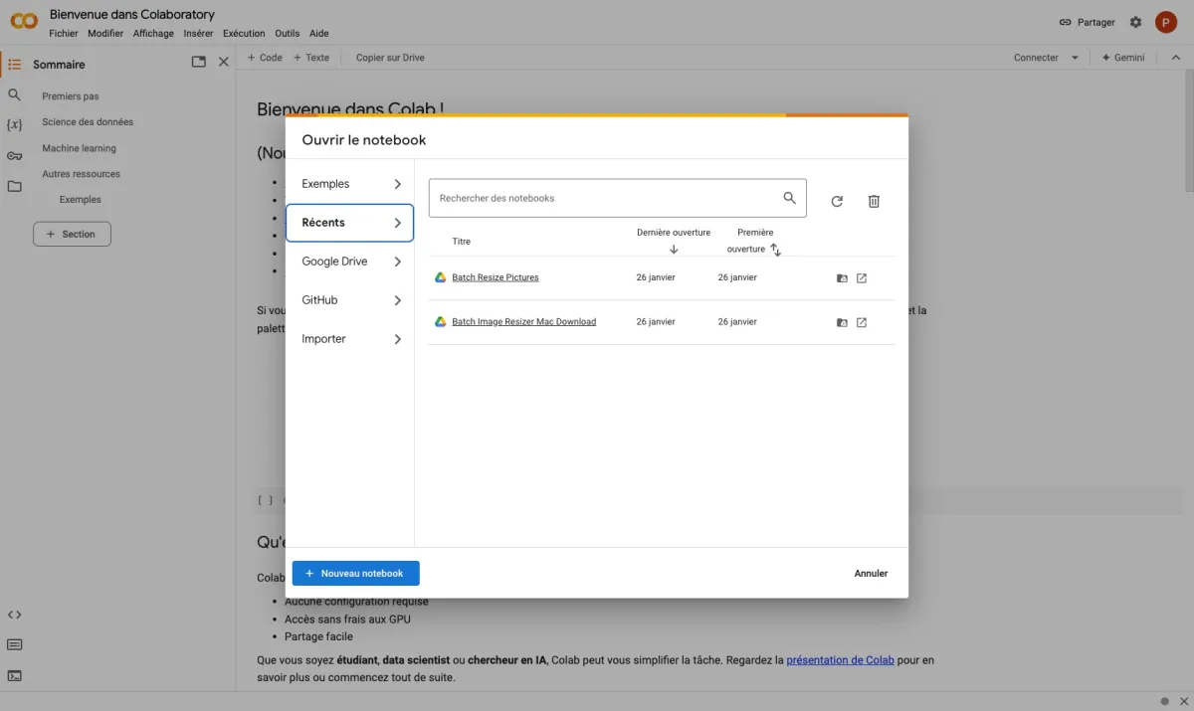Click the refresh notebooks list icon

pyautogui.click(x=837, y=201)
